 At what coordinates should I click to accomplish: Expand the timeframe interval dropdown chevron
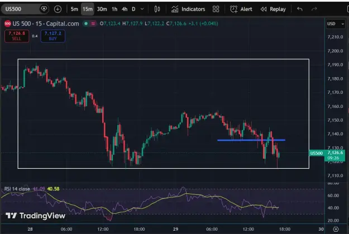[142, 9]
